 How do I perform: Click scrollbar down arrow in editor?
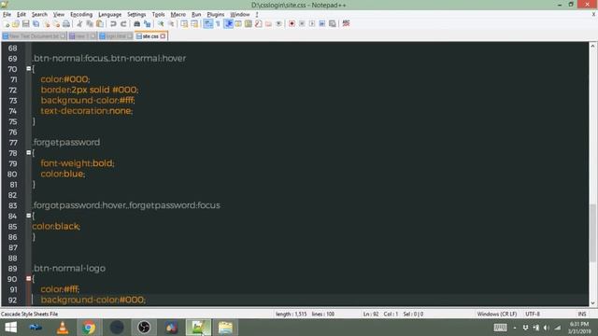(592, 302)
